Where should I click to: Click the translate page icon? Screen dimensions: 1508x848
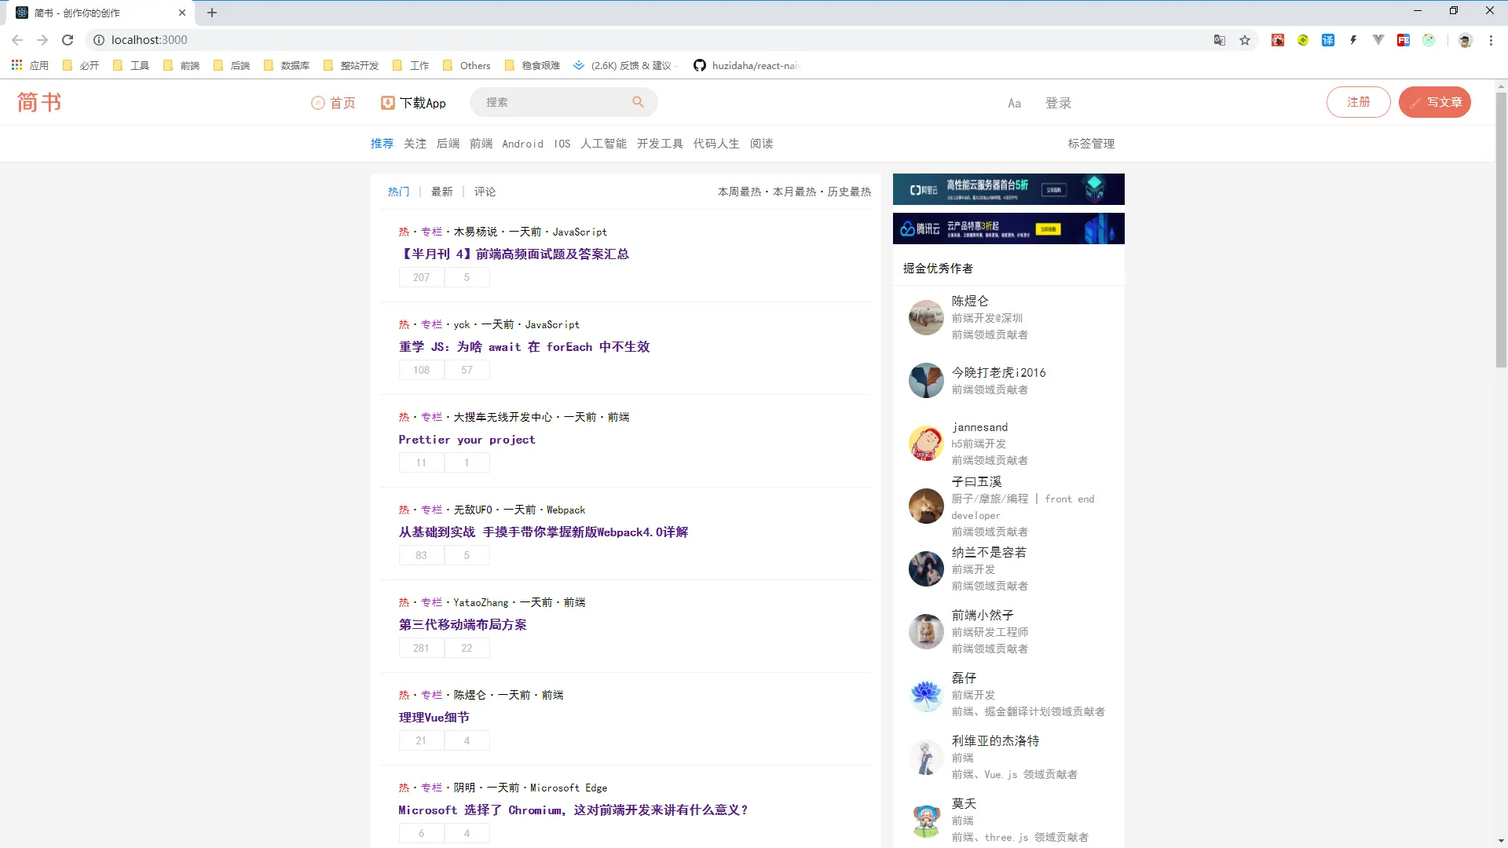click(x=1220, y=40)
